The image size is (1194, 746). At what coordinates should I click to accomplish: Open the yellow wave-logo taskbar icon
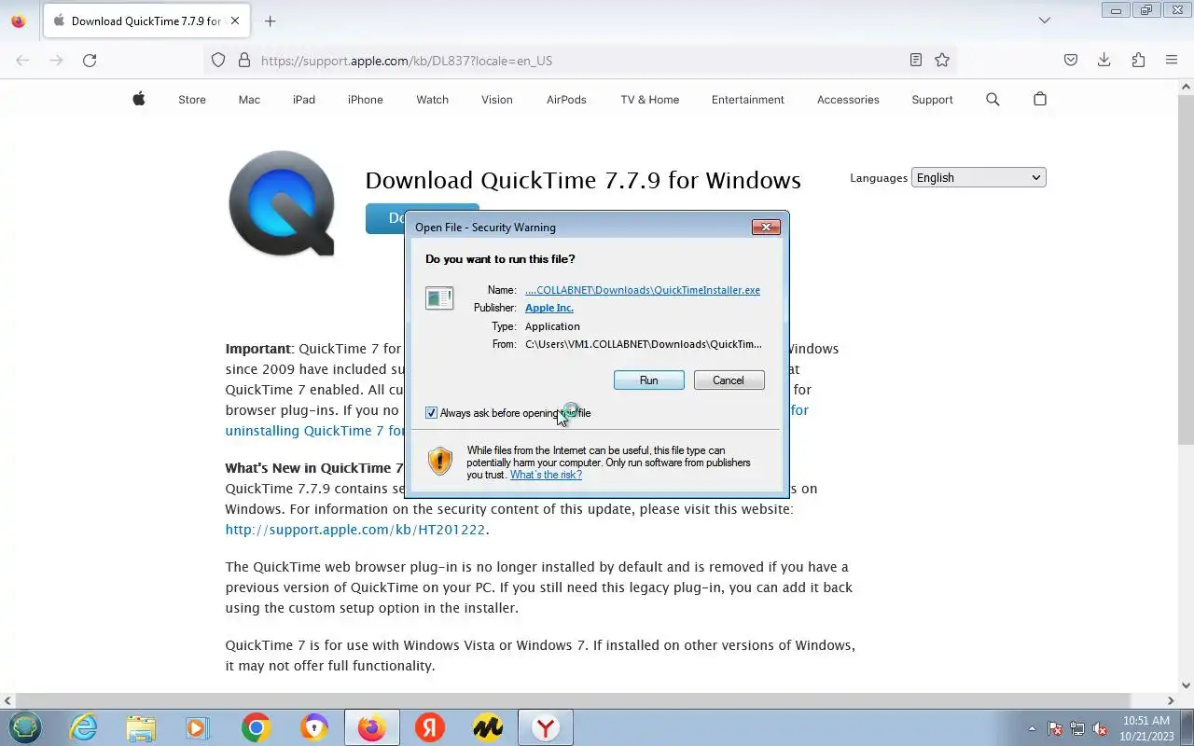tap(488, 727)
